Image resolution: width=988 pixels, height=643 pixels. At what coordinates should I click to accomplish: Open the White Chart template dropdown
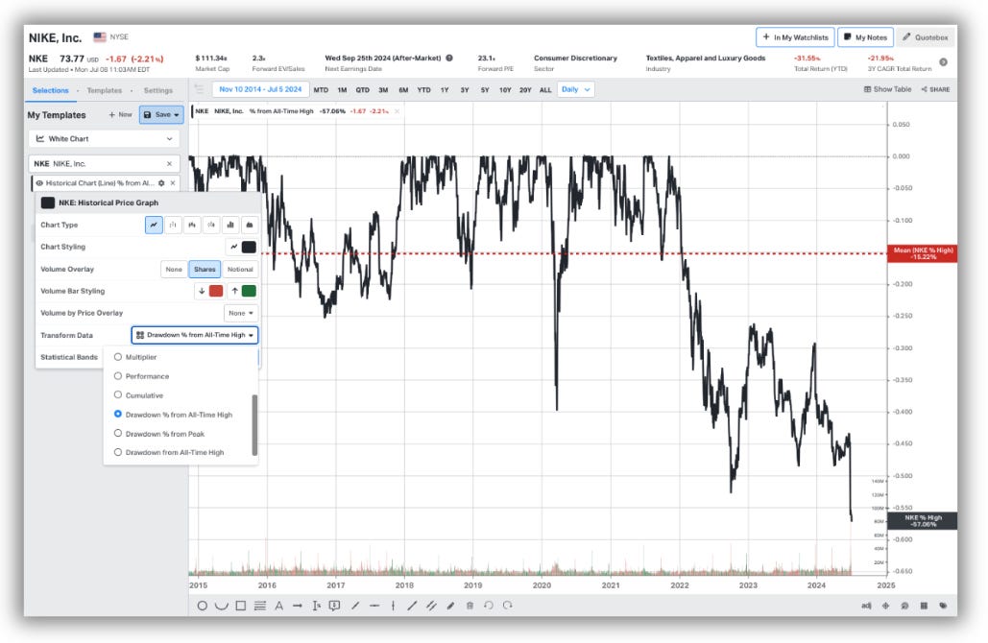click(104, 138)
